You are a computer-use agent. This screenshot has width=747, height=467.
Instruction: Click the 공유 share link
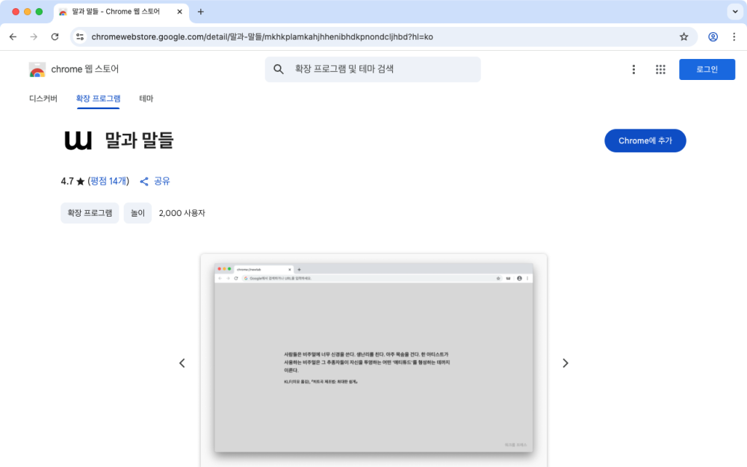click(155, 181)
